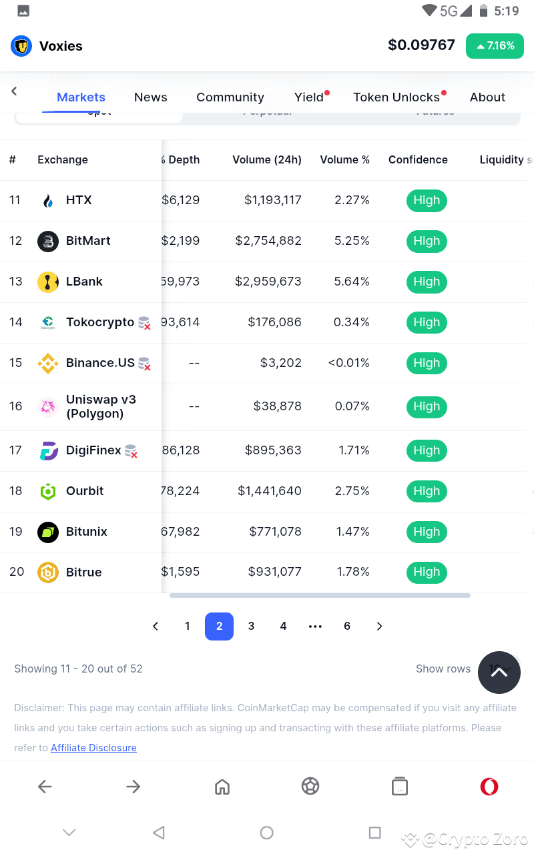Collapse the page using the back chevron near Markets
534x854 pixels.
pos(13,91)
